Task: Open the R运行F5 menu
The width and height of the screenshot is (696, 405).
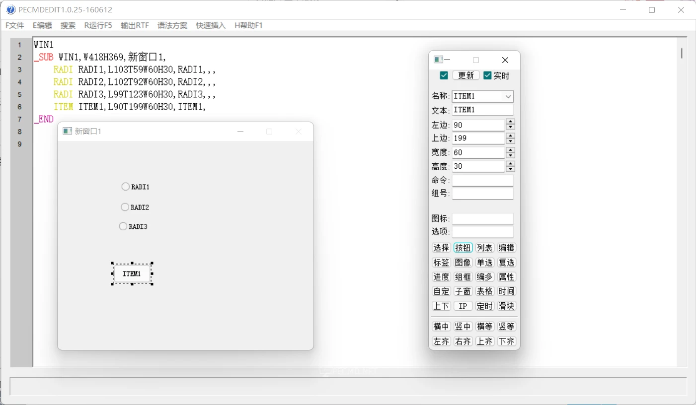Action: (98, 25)
